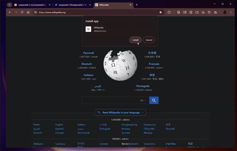Open the Français Wikipedia link
This screenshot has height=151, width=237.
click(154, 64)
